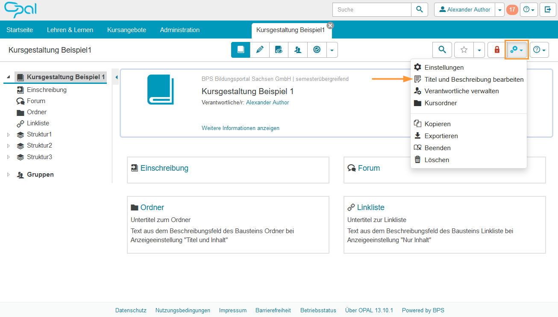This screenshot has height=317, width=558.
Task: Select Titel und Beschreibung bearbeiten
Action: point(474,80)
